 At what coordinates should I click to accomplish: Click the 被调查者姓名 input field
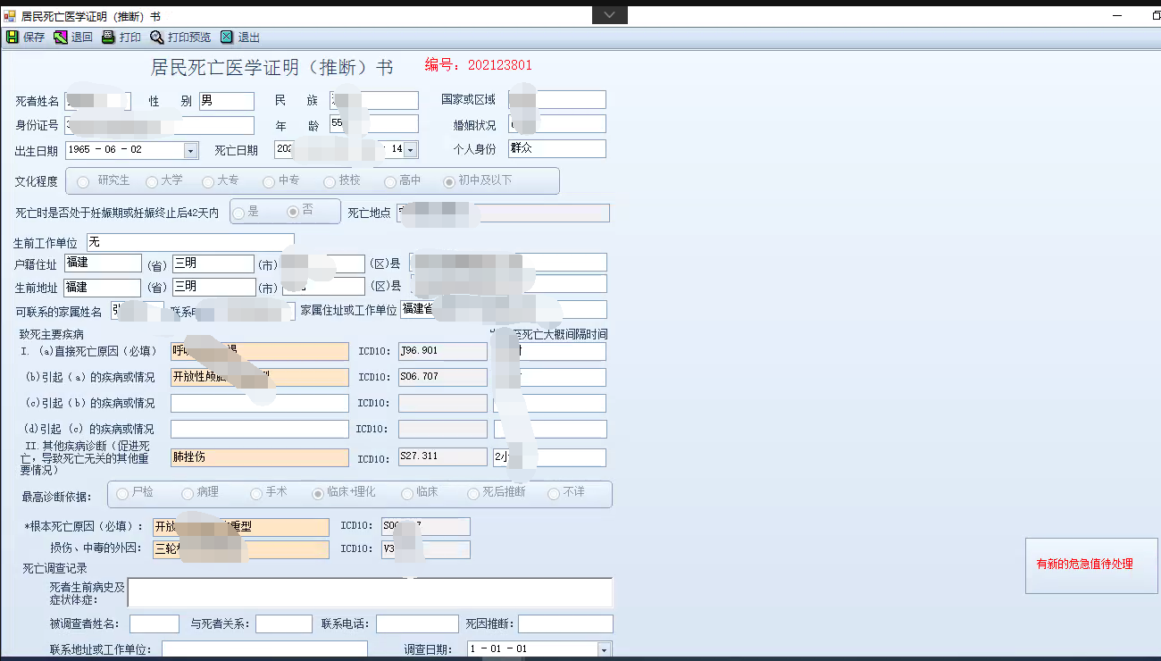155,623
